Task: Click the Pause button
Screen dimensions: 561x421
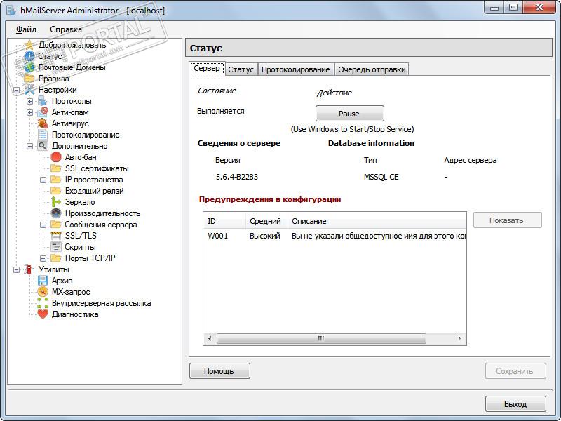Action: (349, 114)
